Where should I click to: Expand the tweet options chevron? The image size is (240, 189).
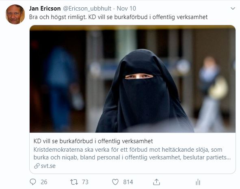[233, 9]
